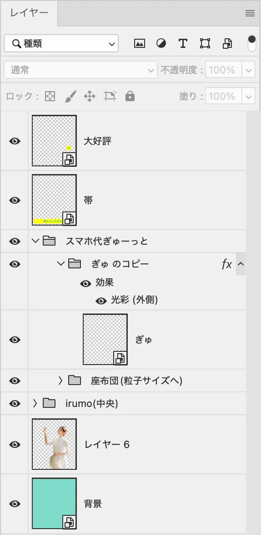Viewport: 261px width, 535px height.
Task: Open the 種類 filter type dropdown
Action: 61,43
